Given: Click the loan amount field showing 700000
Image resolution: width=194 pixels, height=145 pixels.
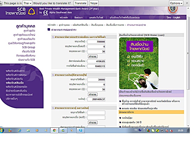Looking at the screenshot, I should 96,42.
